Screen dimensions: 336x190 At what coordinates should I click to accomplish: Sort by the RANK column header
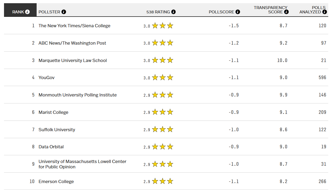click(18, 12)
